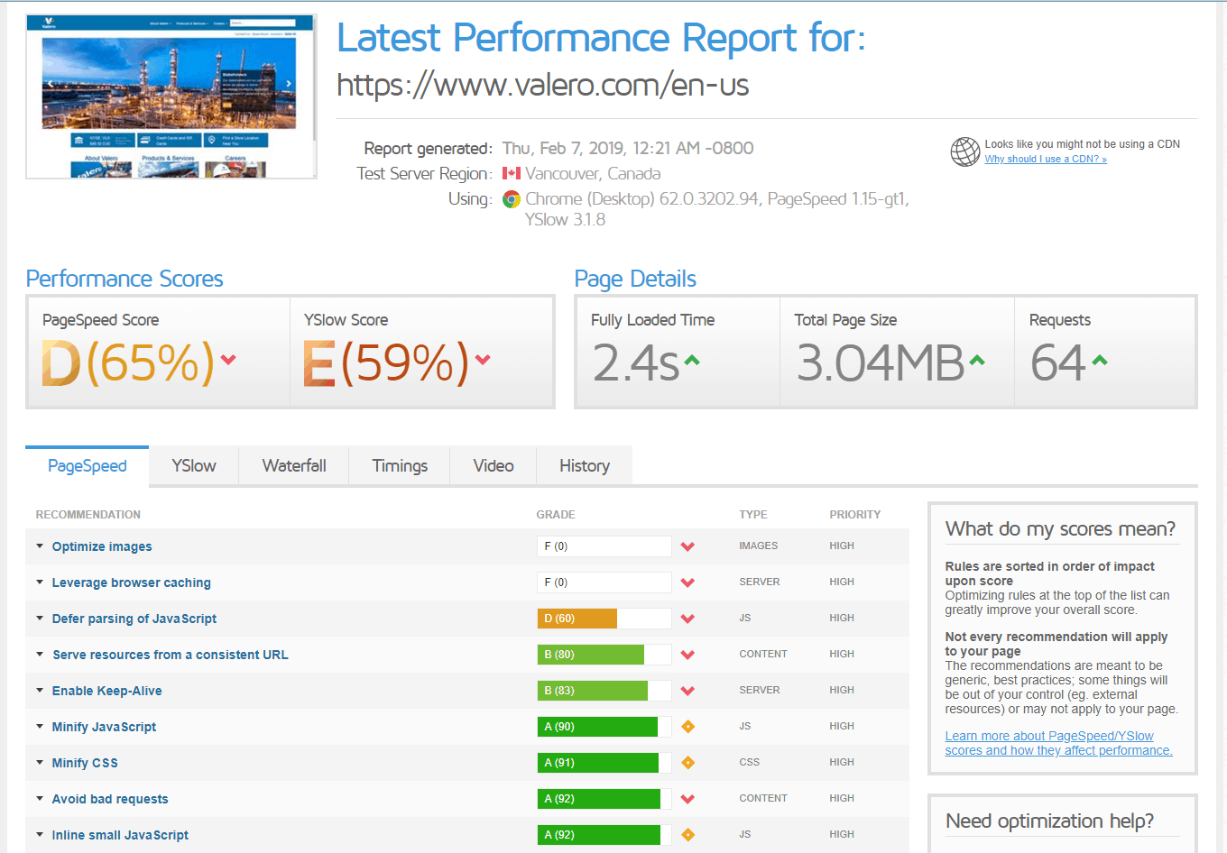Image resolution: width=1227 pixels, height=853 pixels.
Task: Expand Avoid bad requests disclosure triangle
Action: coord(40,798)
